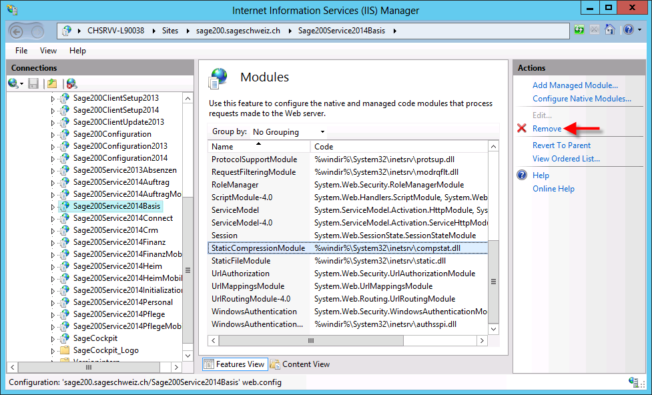Click the IIS Manager title bar icon
Screen dimensions: 652x395
[12, 9]
